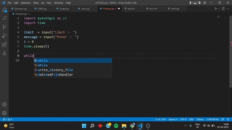Open Problems from errors and warnings status
The width and height of the screenshot is (232, 130).
(7, 120)
